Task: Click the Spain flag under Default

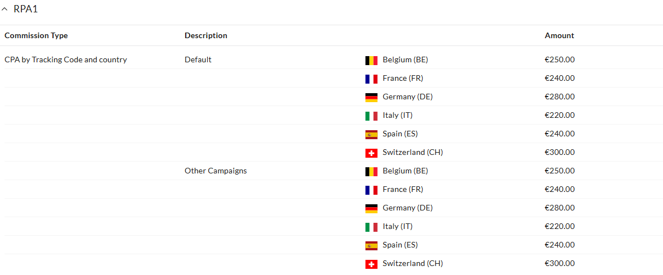Action: pos(371,134)
